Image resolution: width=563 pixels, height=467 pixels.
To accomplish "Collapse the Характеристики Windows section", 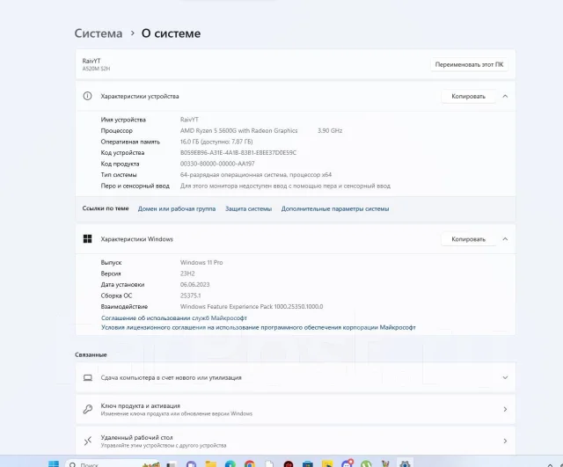I will (x=505, y=239).
